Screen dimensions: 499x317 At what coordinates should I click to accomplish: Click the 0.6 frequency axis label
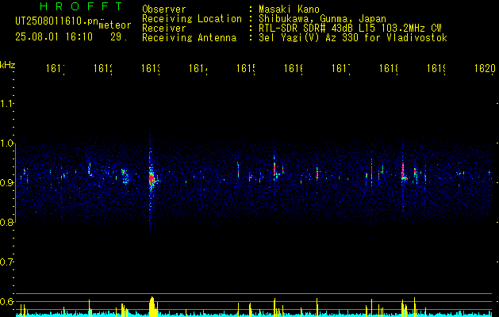coord(6,301)
